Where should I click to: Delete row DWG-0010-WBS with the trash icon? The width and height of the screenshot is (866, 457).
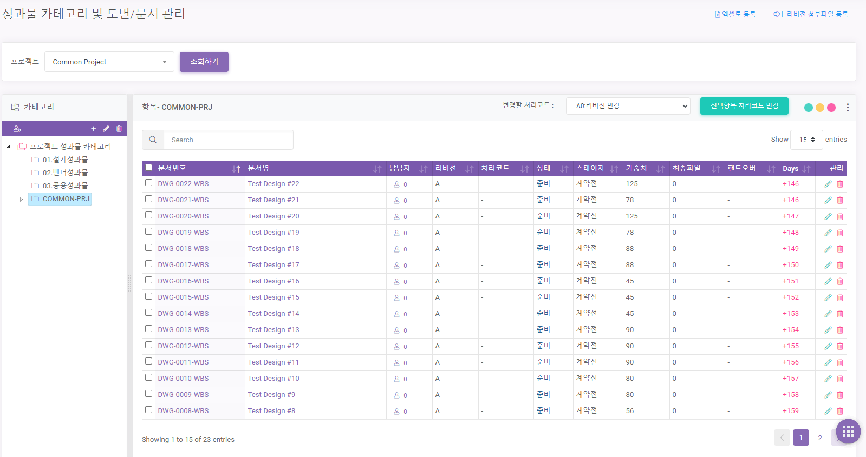click(840, 379)
